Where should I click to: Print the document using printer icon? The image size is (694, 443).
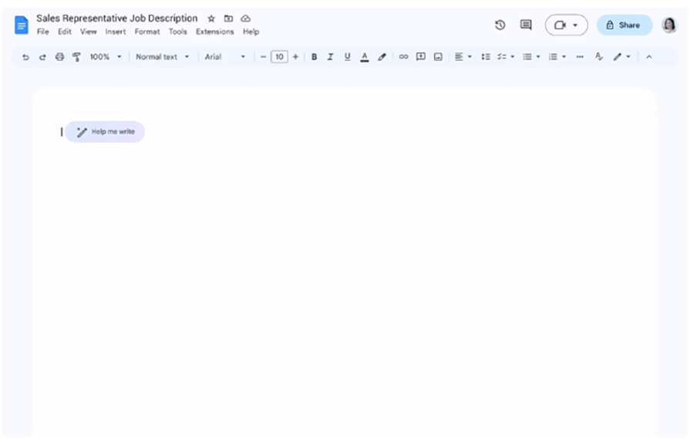59,57
